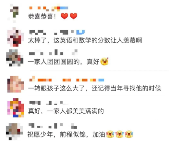Click username above 真好，一家人都美美满满的 comment

coord(49,103)
